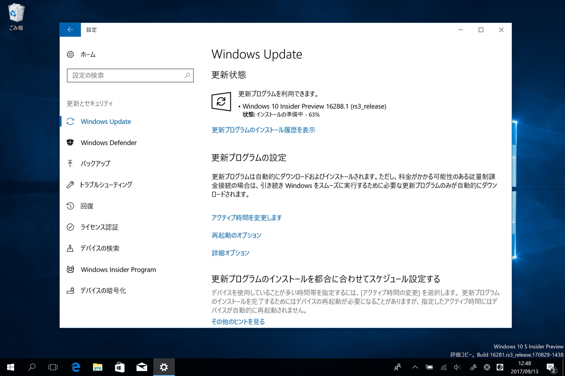Open the 回復 (Recovery) section
The width and height of the screenshot is (565, 376).
click(x=86, y=206)
